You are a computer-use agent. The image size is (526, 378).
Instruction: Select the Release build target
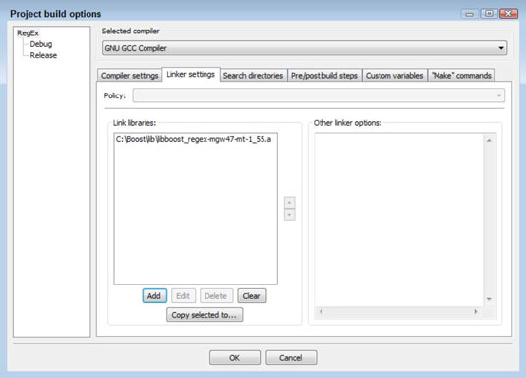pyautogui.click(x=43, y=55)
